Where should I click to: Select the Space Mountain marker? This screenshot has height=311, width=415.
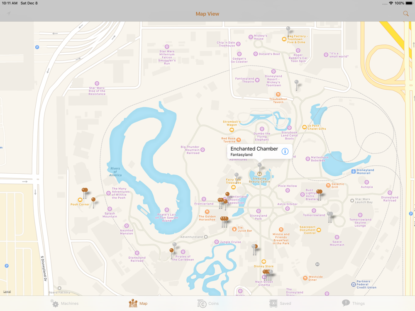337,237
